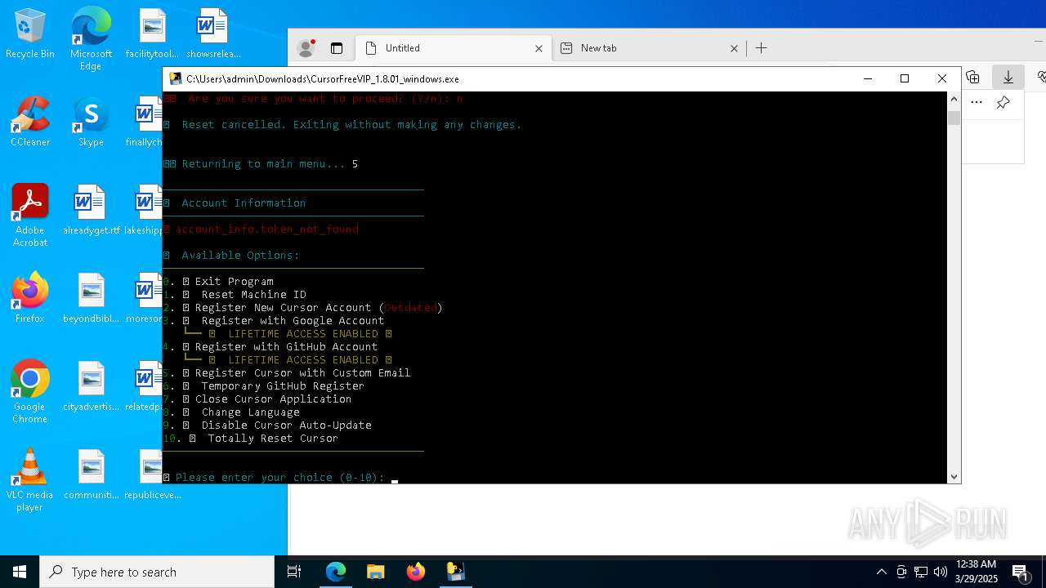Open Recycle Bin desktop icon
1046x588 pixels.
coord(29,33)
